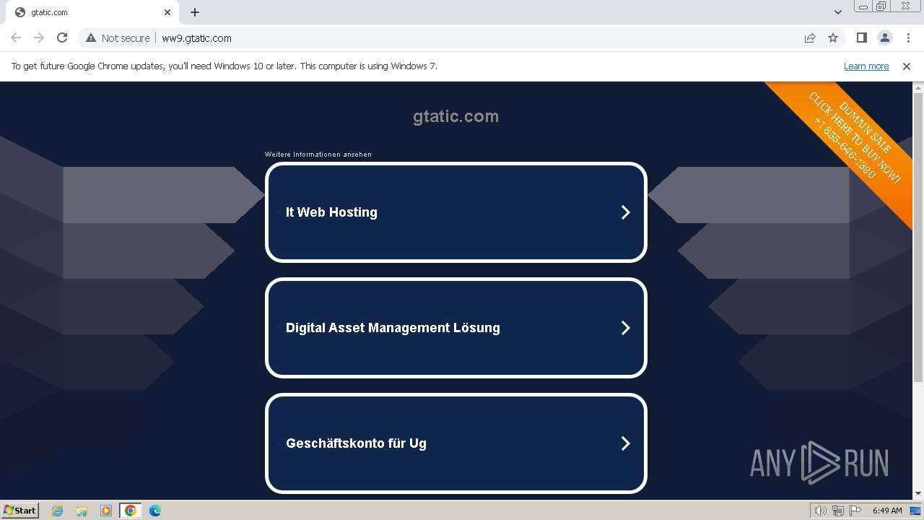Click the browser back arrow
Screen dimensions: 924x520
click(x=16, y=38)
